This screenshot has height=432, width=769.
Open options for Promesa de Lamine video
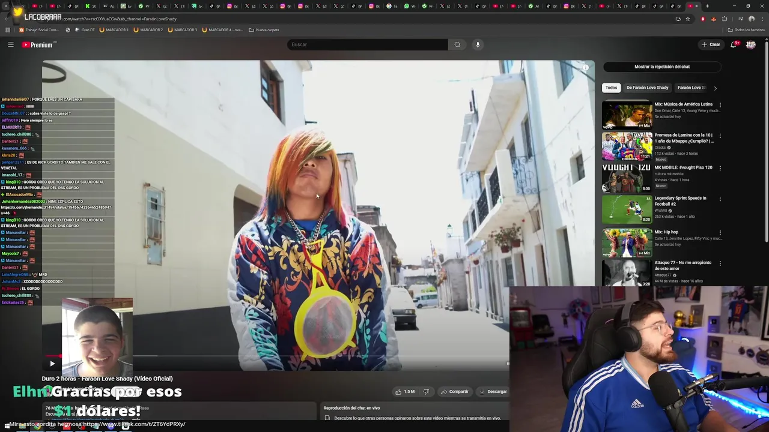(720, 136)
